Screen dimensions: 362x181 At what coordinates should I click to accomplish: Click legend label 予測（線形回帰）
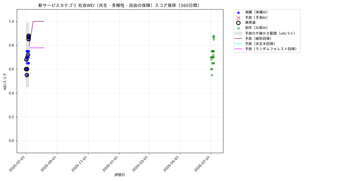click(259, 38)
